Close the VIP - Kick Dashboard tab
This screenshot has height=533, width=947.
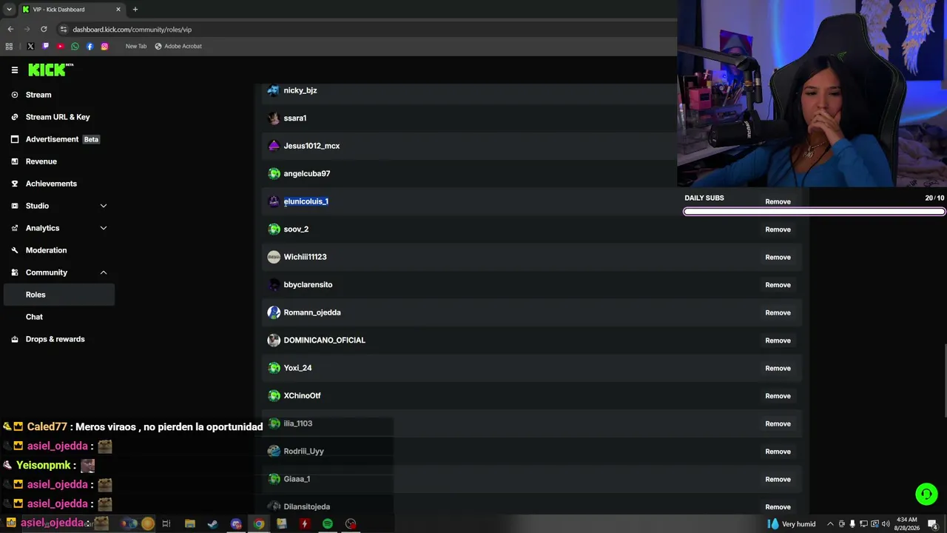(118, 10)
